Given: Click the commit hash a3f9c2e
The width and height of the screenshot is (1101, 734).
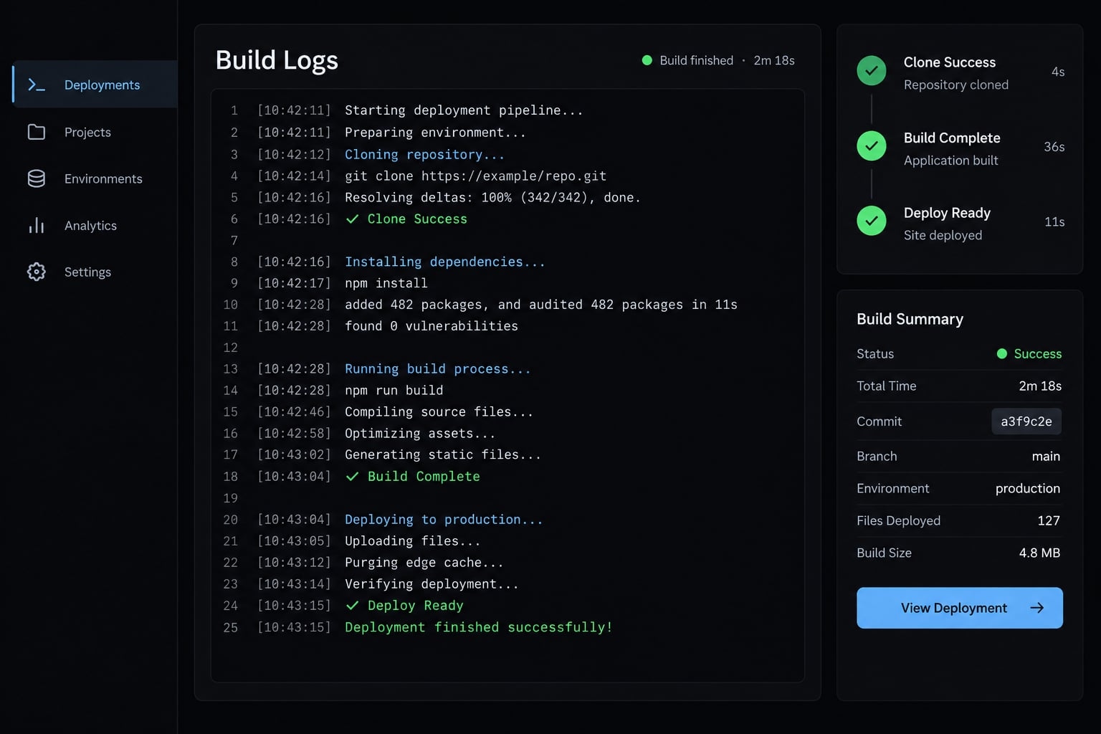Looking at the screenshot, I should (1026, 421).
